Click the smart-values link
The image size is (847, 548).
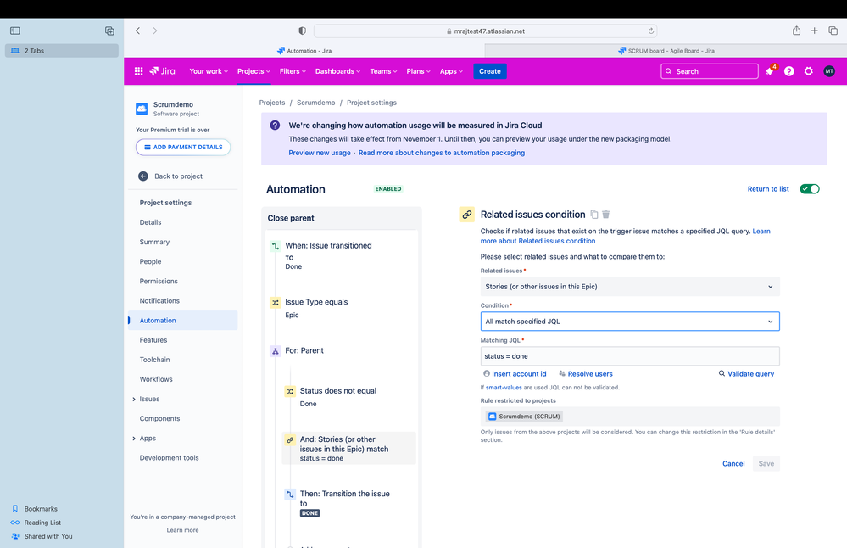tap(504, 388)
